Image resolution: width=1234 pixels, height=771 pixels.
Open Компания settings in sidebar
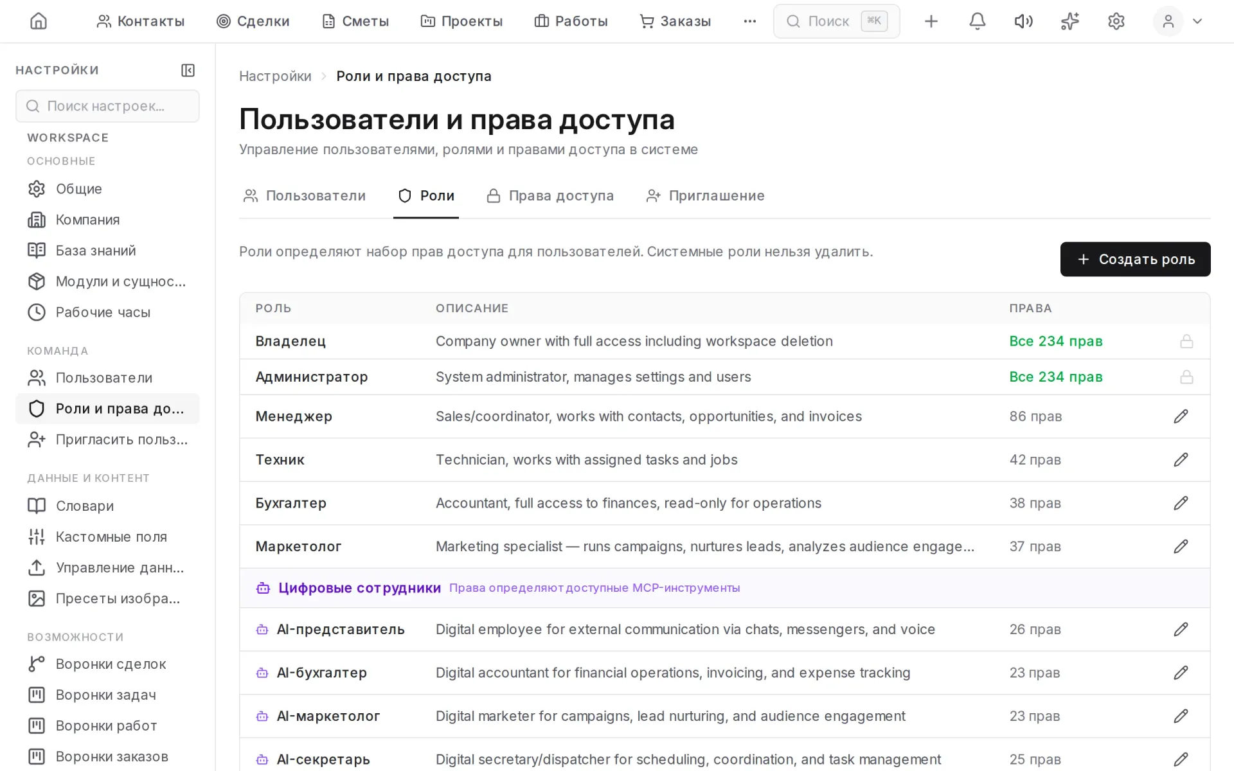pos(107,220)
